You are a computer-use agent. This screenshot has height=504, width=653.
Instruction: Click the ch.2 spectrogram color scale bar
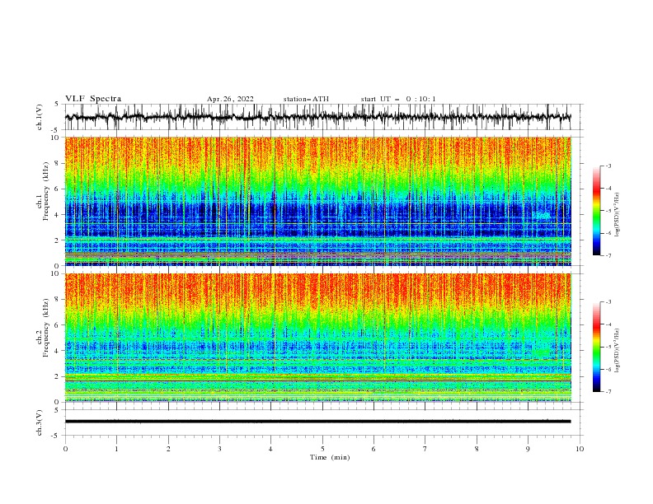click(x=596, y=347)
